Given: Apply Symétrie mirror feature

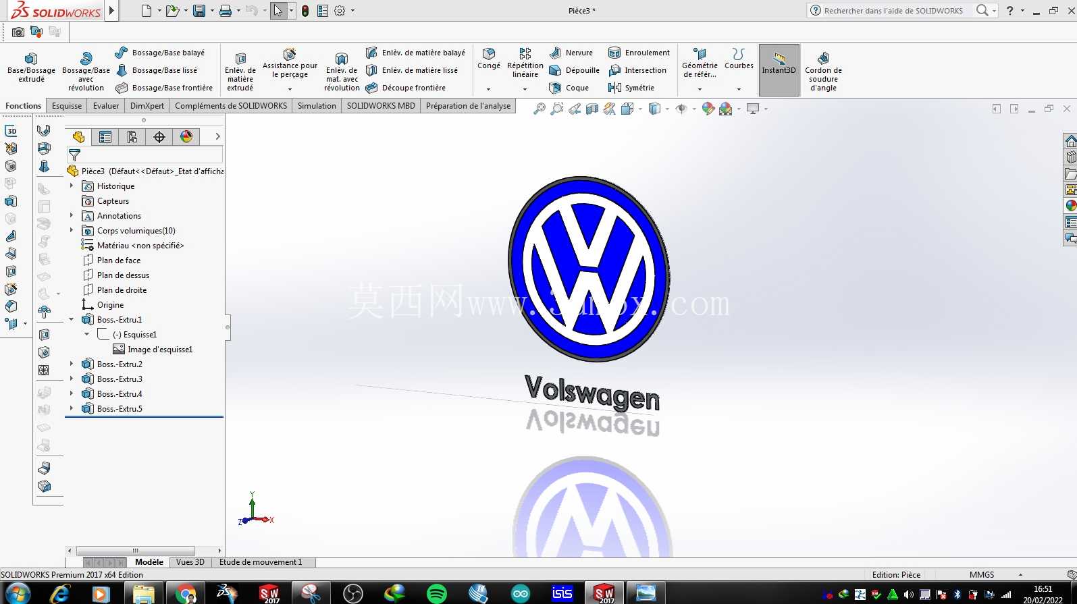Looking at the screenshot, I should point(631,88).
